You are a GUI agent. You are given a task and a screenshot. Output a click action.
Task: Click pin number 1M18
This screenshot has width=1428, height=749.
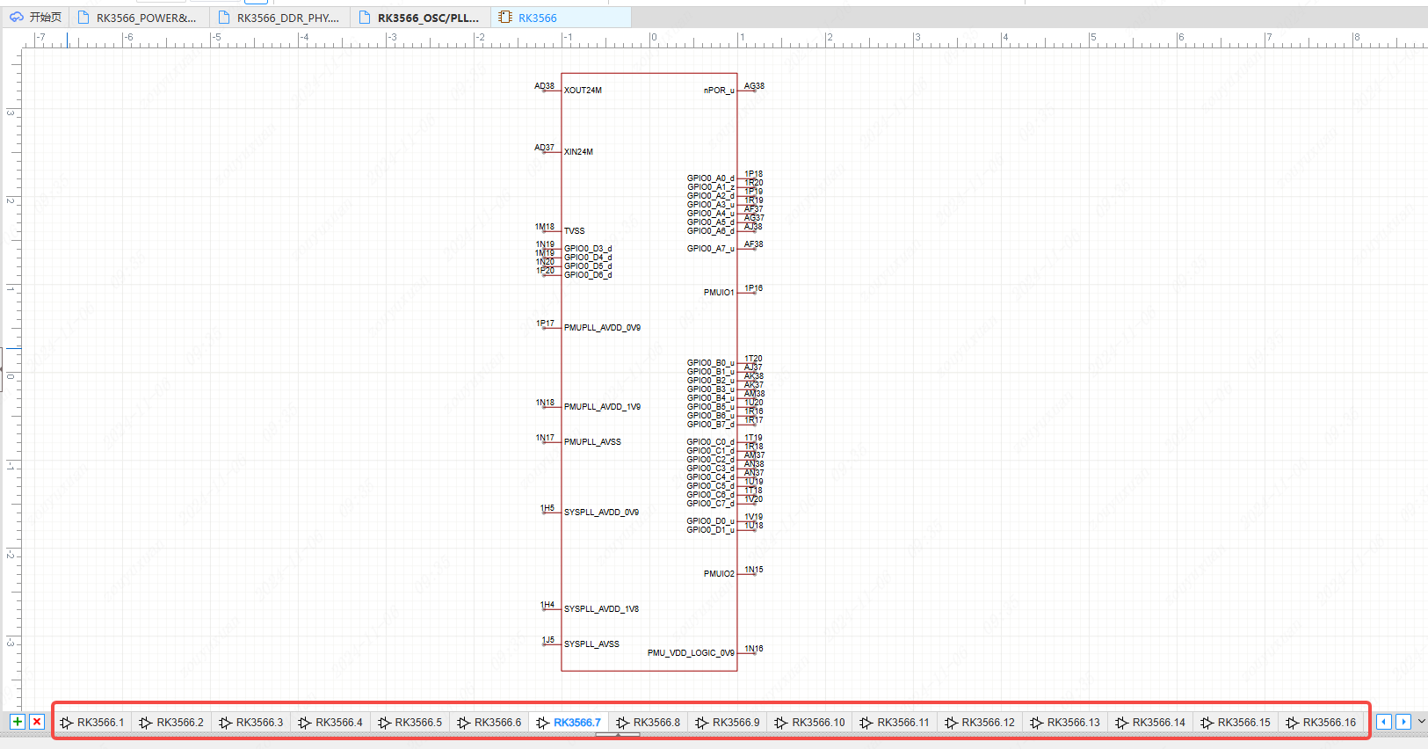tap(545, 227)
